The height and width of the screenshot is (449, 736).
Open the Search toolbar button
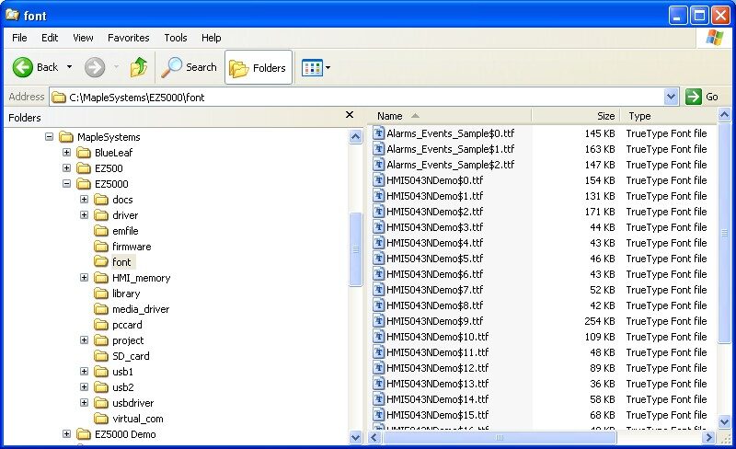pyautogui.click(x=190, y=68)
